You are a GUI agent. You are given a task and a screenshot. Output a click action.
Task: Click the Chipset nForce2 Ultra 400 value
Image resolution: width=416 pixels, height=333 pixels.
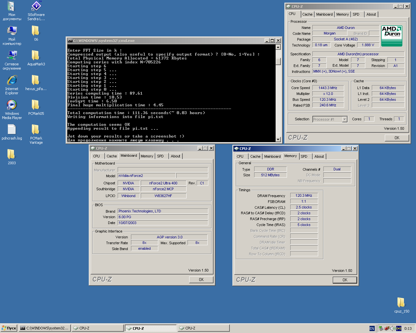tap(163, 183)
